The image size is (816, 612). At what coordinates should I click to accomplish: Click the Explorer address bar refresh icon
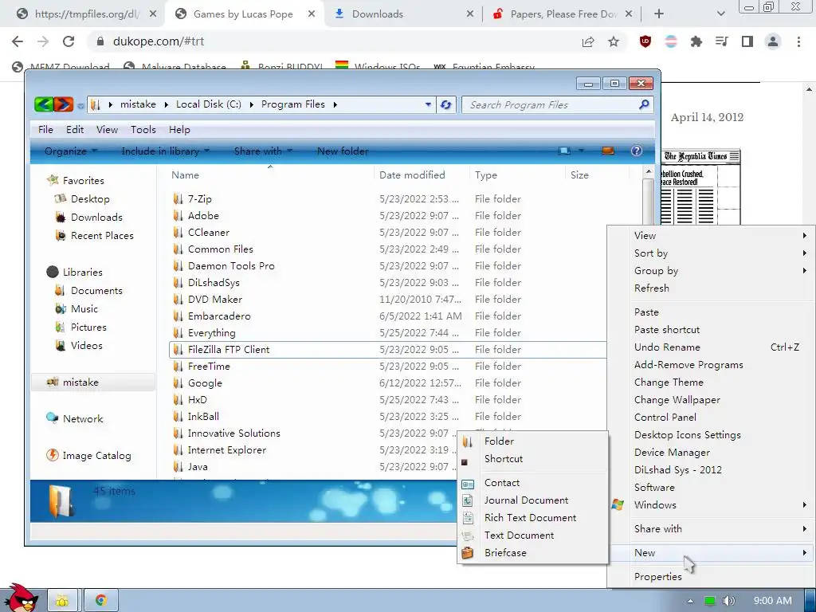click(446, 104)
